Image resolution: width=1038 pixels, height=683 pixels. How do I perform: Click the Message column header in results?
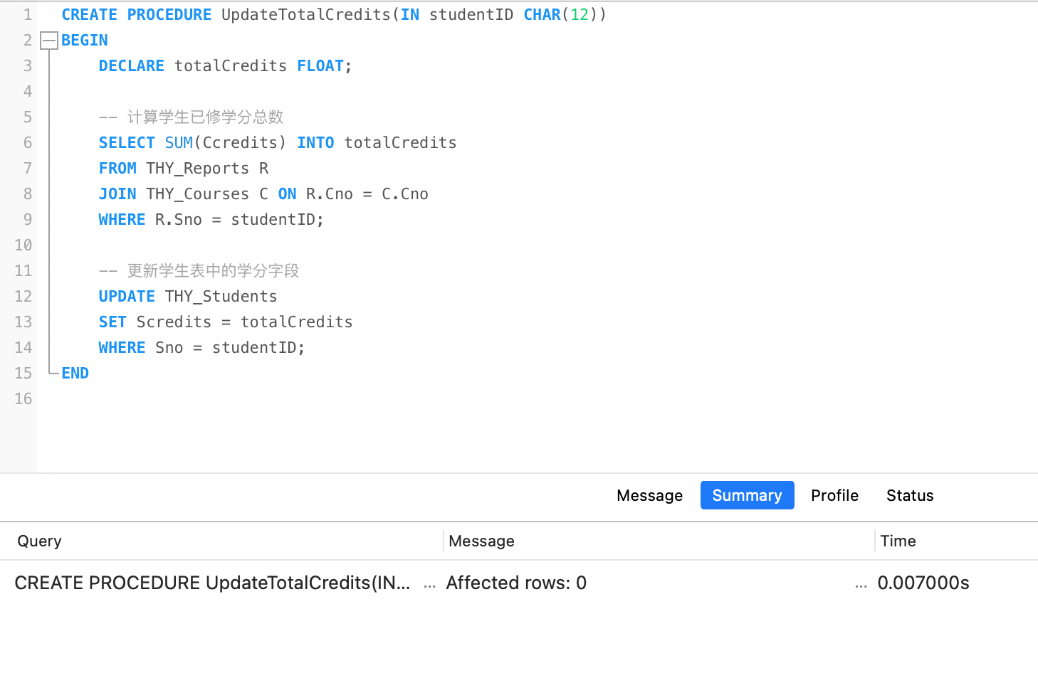481,541
